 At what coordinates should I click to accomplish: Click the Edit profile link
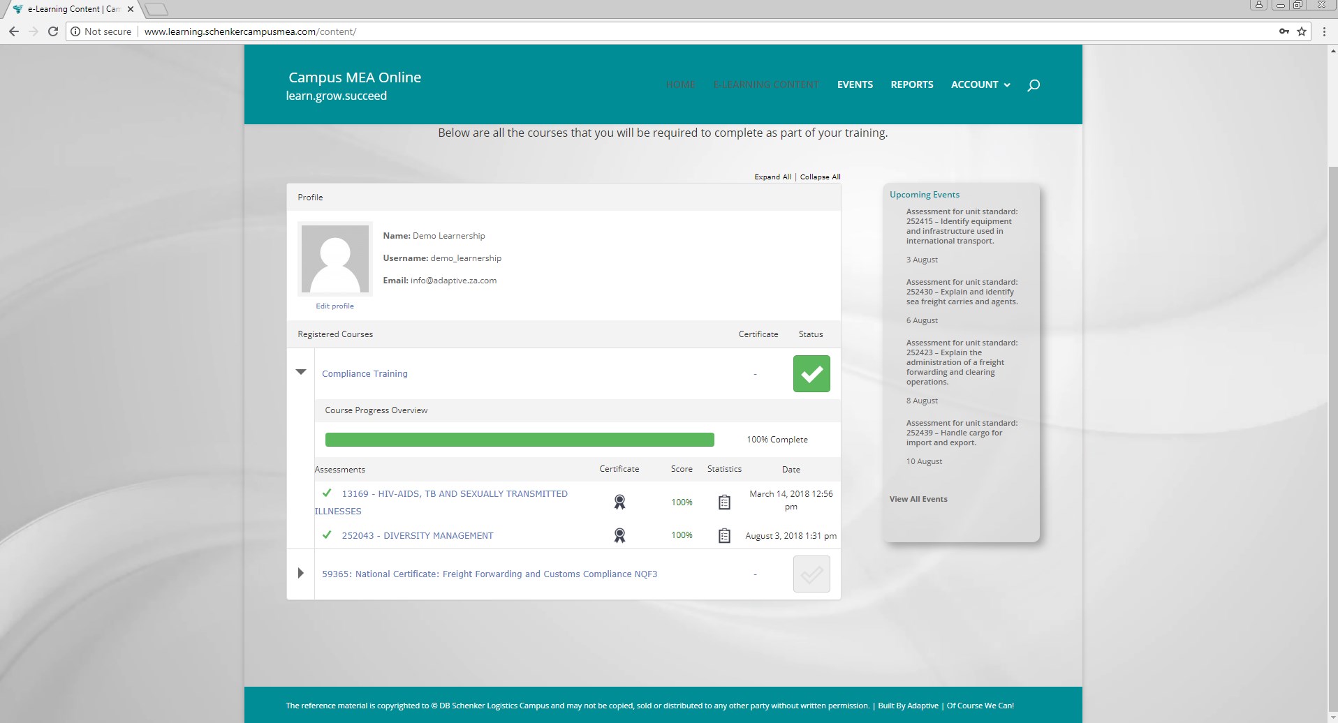point(334,306)
